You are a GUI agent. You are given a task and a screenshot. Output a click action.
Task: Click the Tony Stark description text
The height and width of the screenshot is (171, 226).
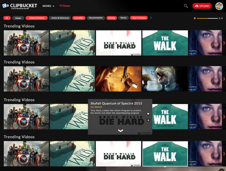pyautogui.click(x=116, y=112)
